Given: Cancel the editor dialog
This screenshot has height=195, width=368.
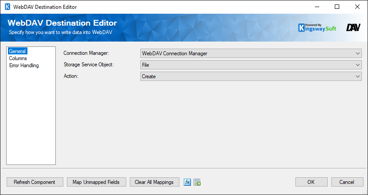Looking at the screenshot, I should pyautogui.click(x=347, y=182).
